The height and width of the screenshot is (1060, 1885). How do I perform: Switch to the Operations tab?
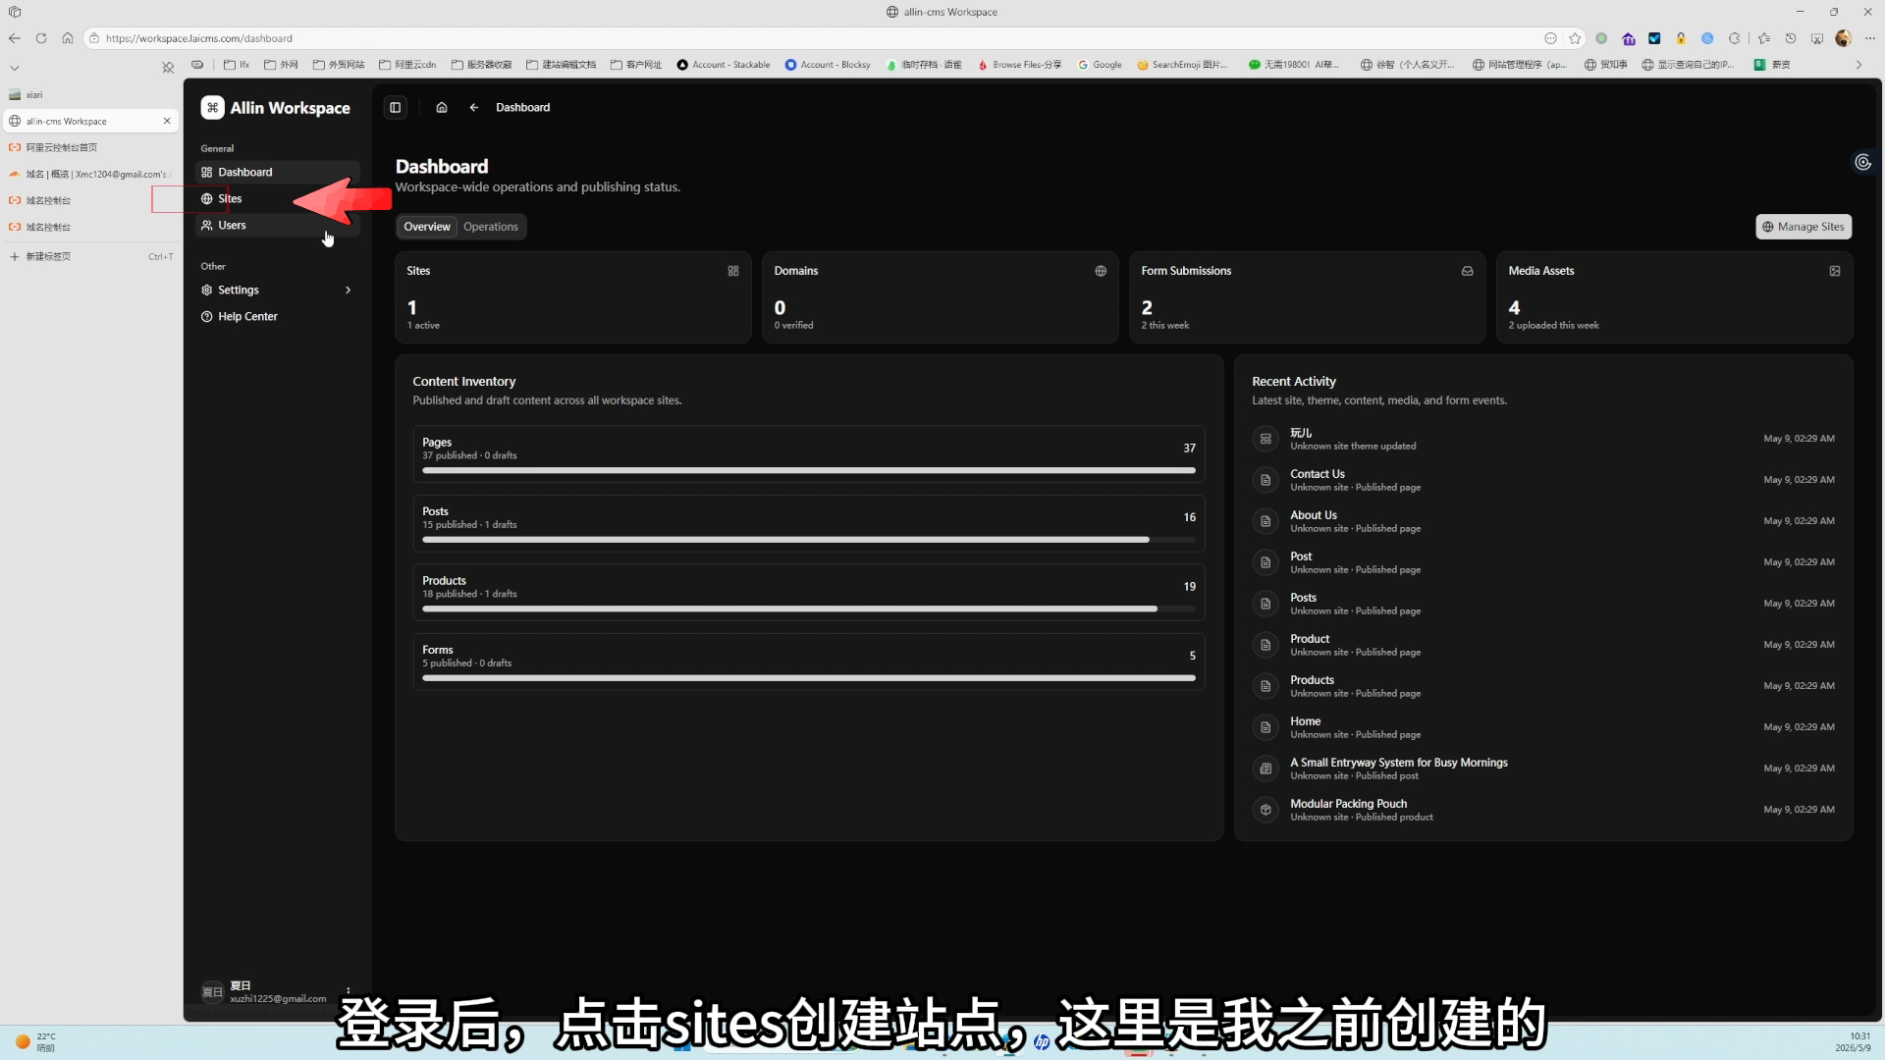[491, 227]
